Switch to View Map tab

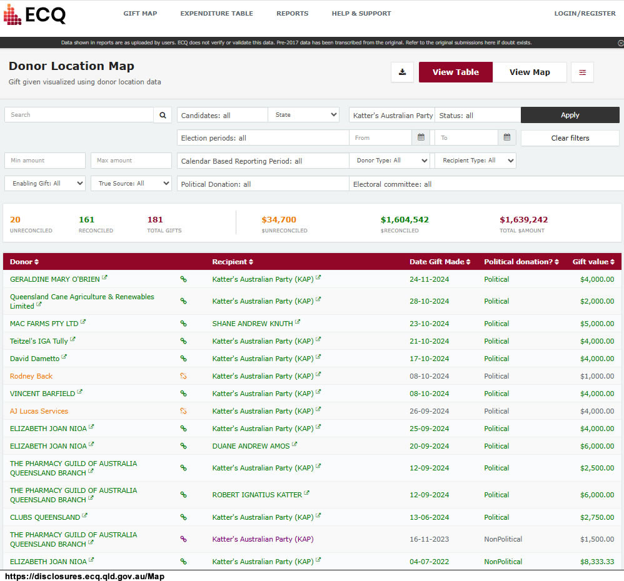(530, 72)
